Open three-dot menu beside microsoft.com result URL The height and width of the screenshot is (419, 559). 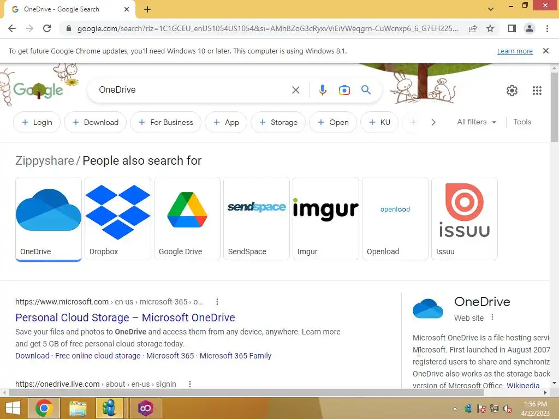tap(217, 302)
